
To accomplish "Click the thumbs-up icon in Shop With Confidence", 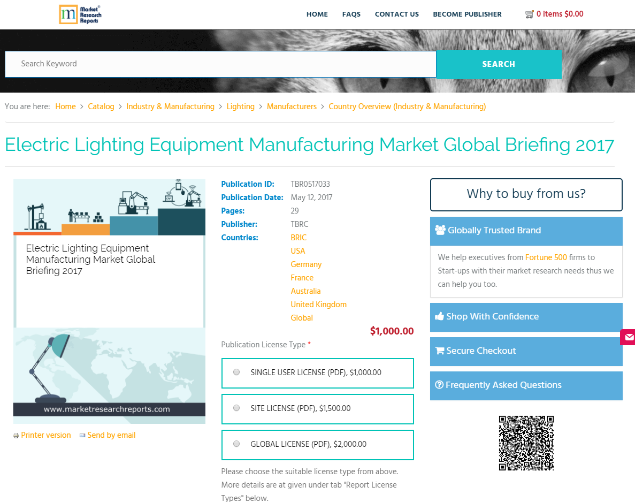I will (440, 316).
